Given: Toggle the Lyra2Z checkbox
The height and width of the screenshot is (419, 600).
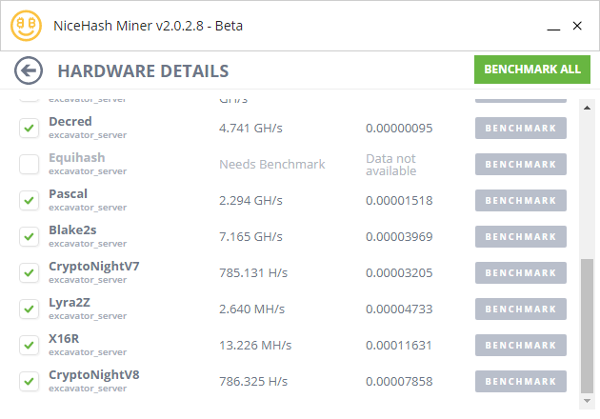Looking at the screenshot, I should [30, 309].
